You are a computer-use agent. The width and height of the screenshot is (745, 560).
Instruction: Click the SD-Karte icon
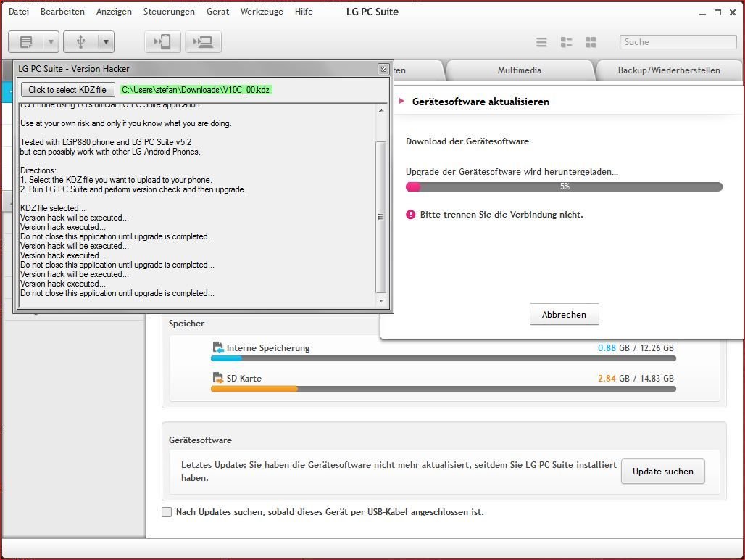(x=218, y=378)
